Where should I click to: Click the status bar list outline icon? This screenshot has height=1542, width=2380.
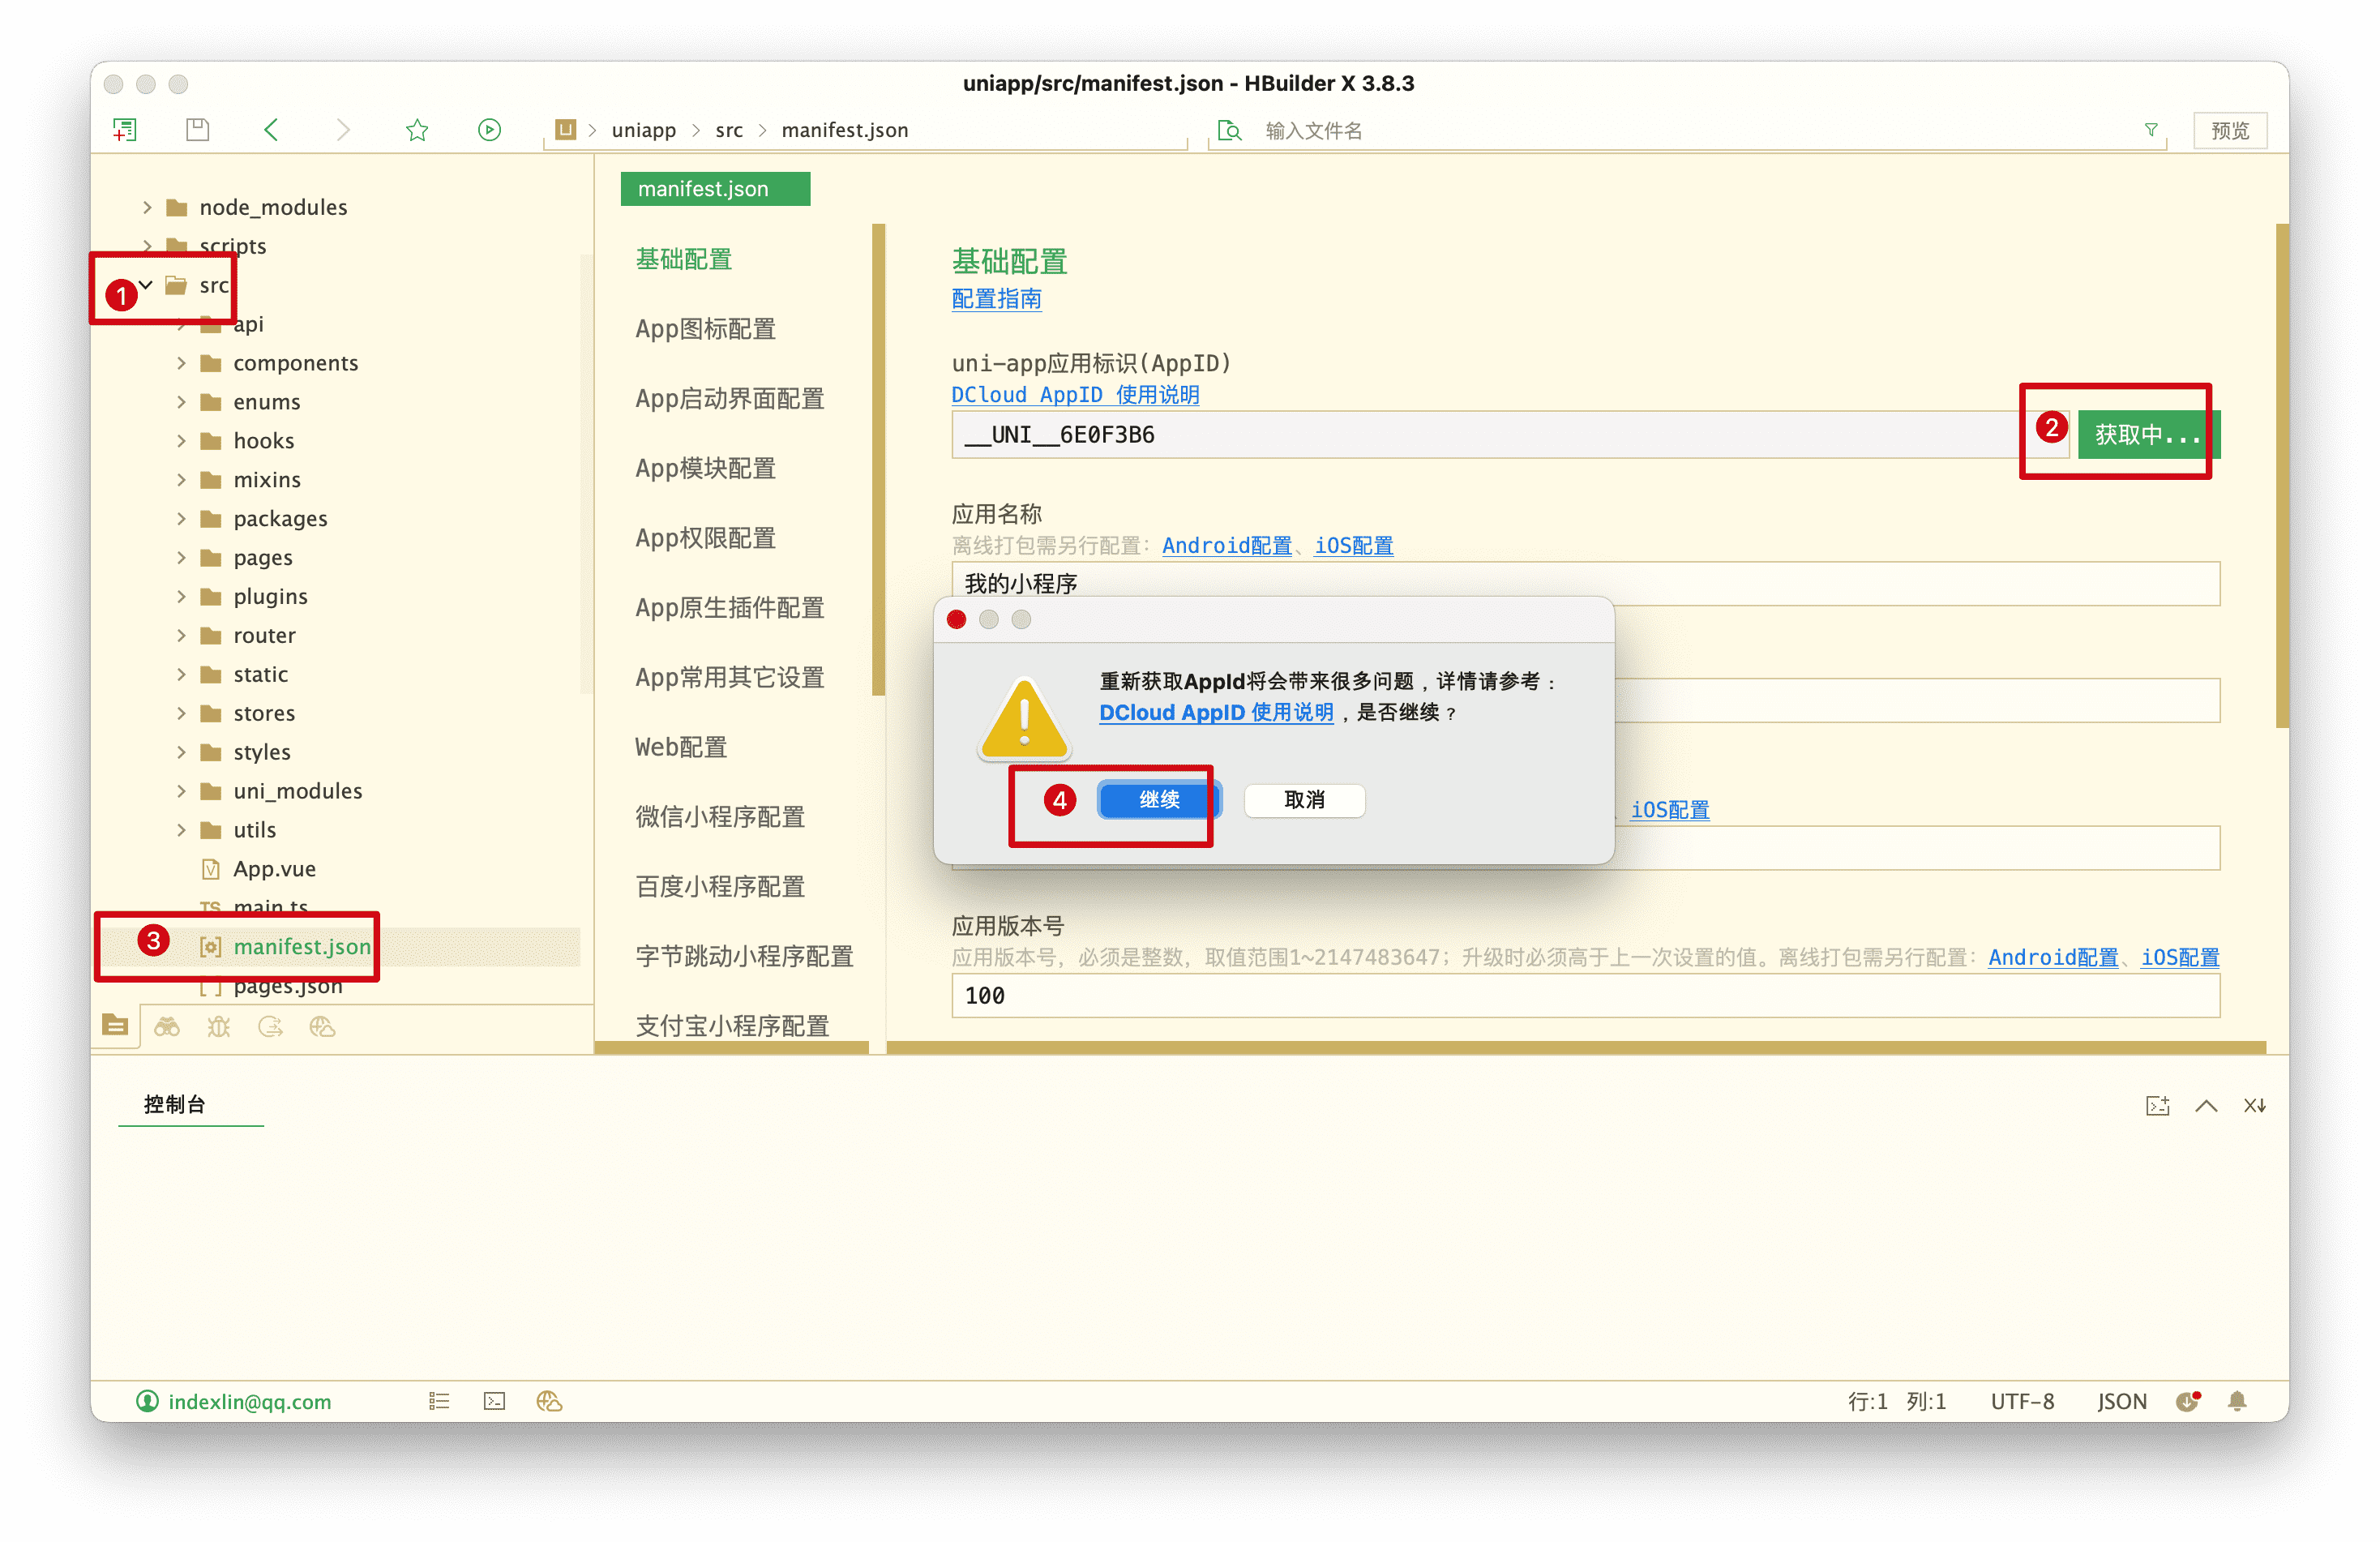tap(439, 1401)
